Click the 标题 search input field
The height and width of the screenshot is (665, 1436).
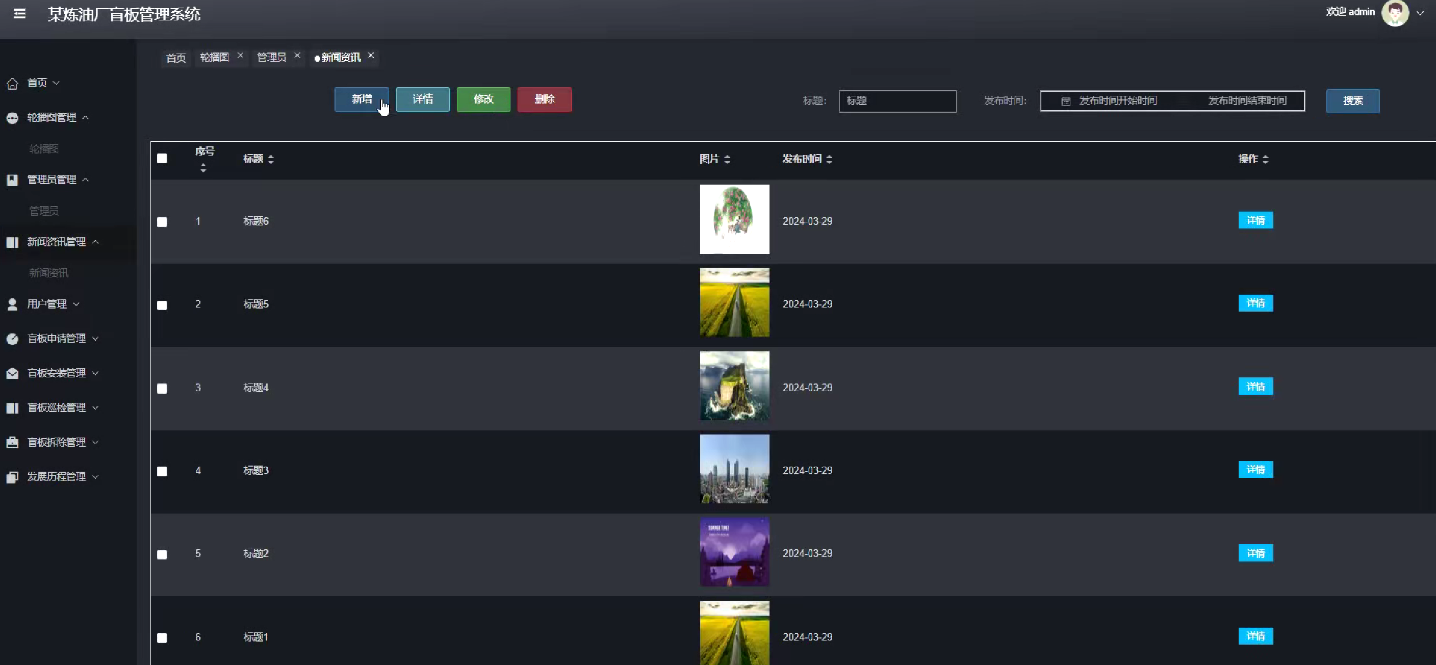[897, 101]
